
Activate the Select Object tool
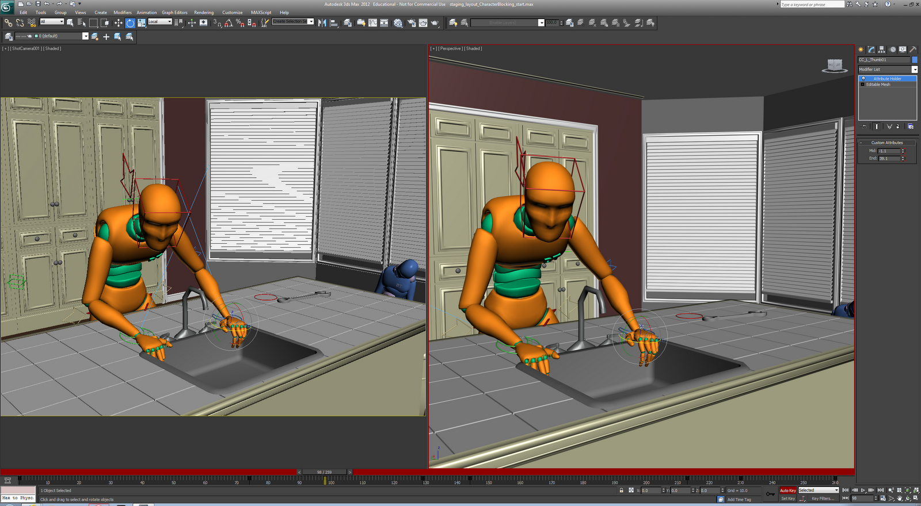(70, 22)
